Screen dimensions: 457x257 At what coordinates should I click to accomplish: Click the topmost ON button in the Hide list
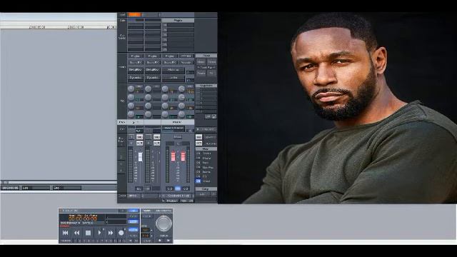pos(199,153)
